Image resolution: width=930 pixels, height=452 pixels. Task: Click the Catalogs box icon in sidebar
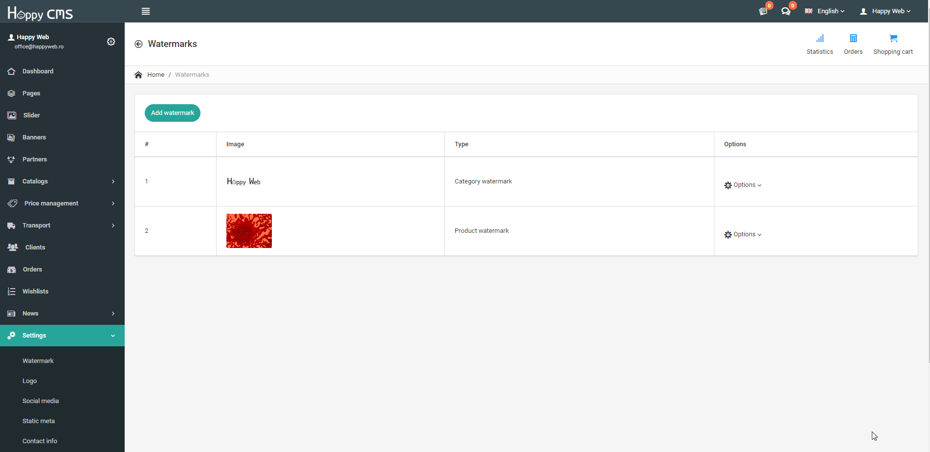tap(11, 181)
